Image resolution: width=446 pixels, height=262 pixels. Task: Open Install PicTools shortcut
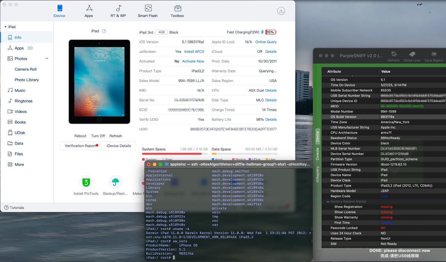point(86,186)
